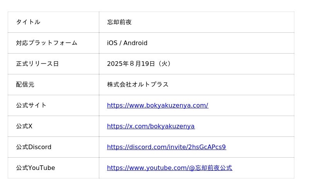
Task: Click the 正式リリース日 label cell
Action: (x=37, y=64)
